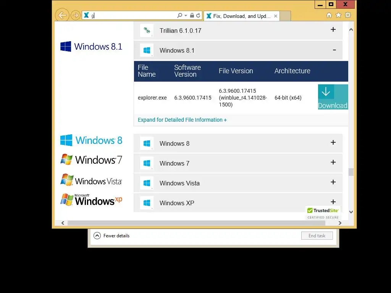Click the large Windows XP logo

91,200
